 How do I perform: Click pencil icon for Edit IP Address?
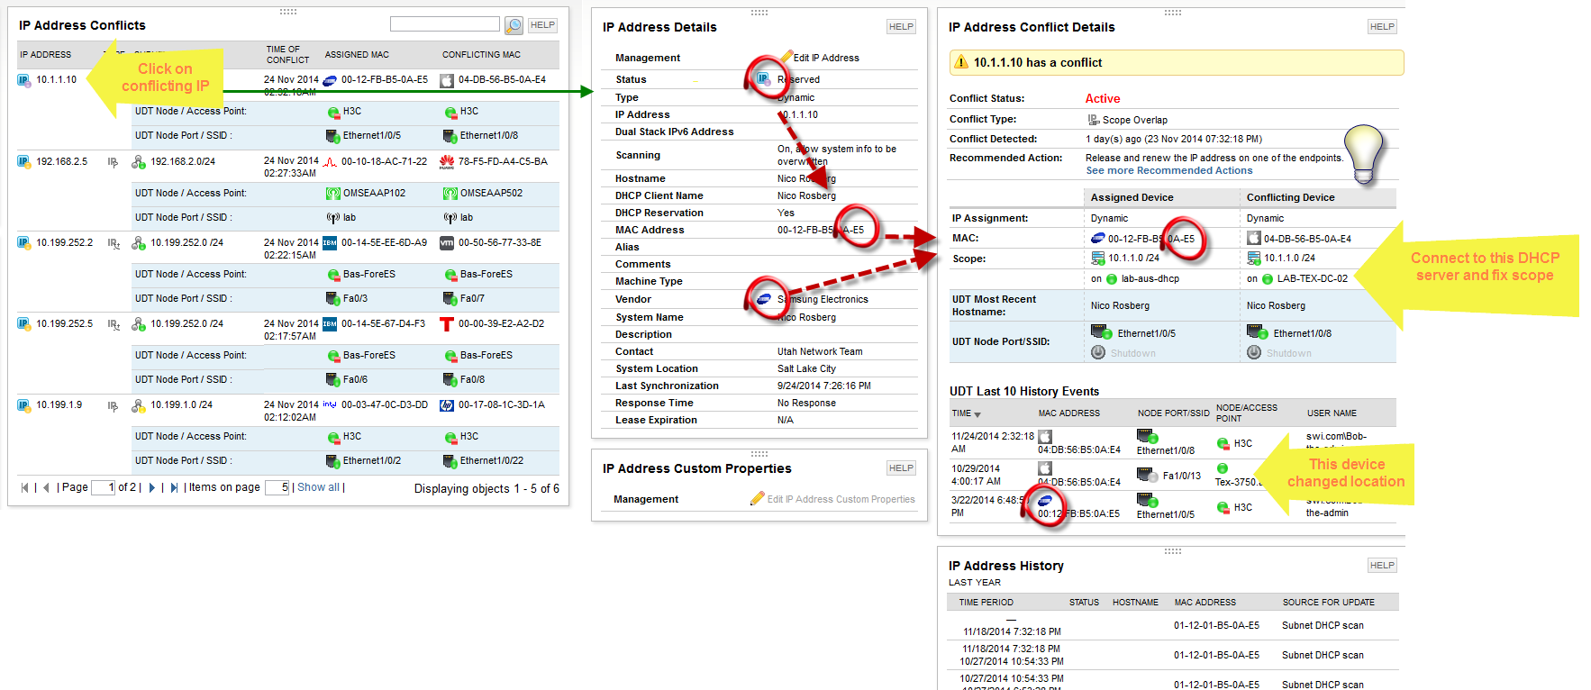(x=786, y=57)
